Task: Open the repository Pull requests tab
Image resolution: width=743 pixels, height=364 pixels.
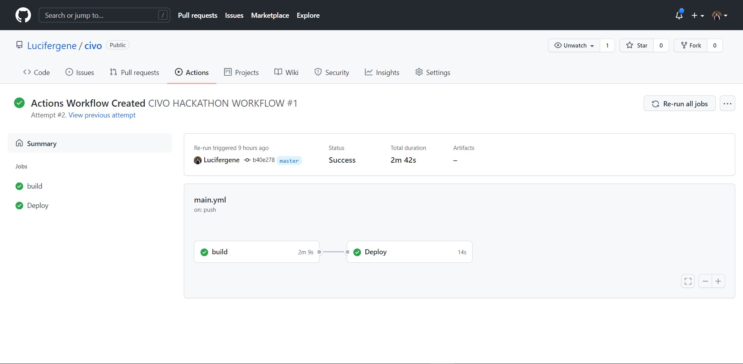Action: coord(134,72)
